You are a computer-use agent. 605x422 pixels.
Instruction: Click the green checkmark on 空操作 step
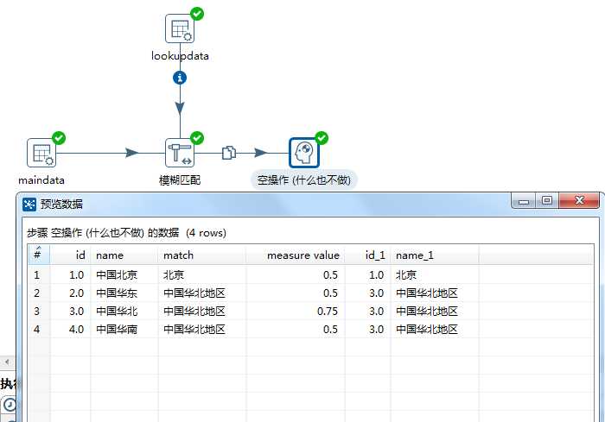[322, 138]
